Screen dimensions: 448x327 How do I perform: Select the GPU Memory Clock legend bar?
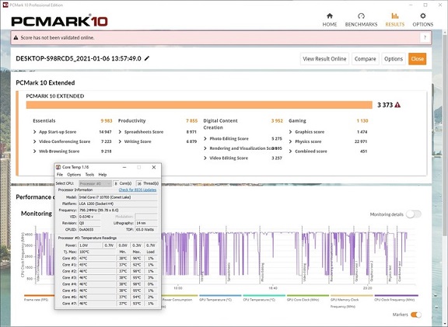click(x=352, y=295)
